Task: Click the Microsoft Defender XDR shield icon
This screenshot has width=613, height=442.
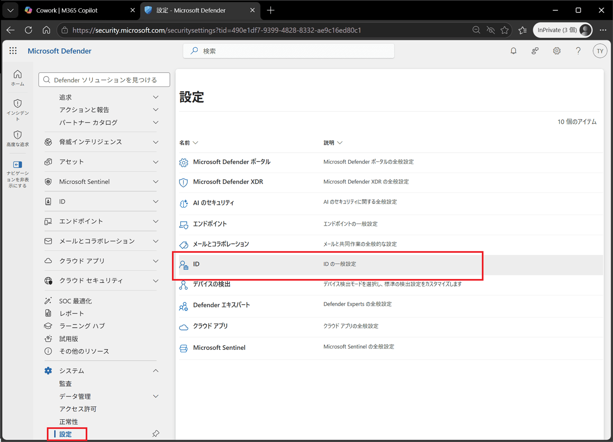Action: coord(183,182)
